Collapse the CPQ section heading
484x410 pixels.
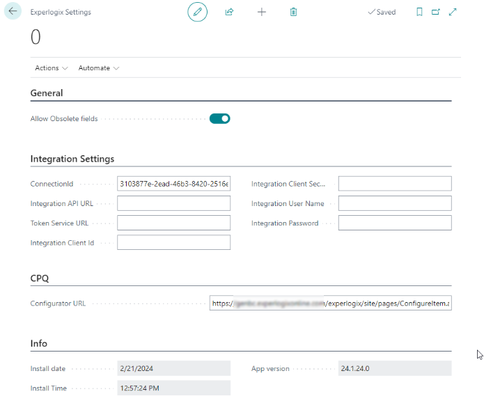point(40,278)
